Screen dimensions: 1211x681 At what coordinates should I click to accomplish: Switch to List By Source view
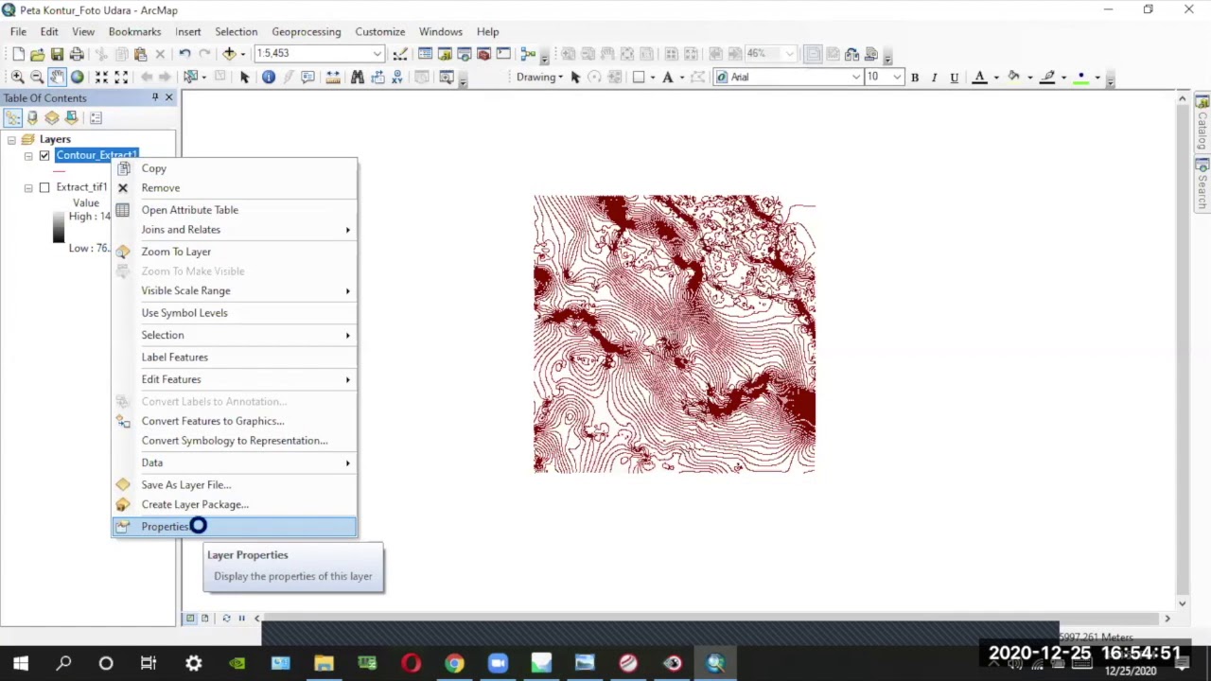[x=32, y=118]
